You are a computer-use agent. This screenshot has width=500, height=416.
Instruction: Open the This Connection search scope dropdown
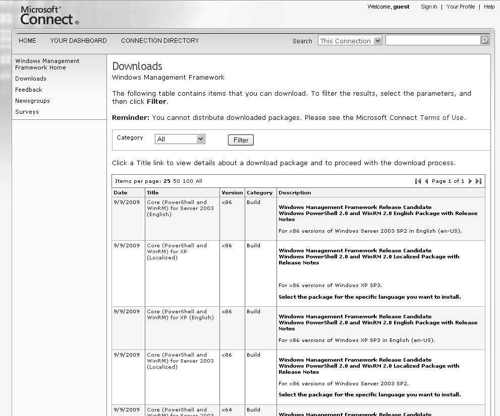[x=350, y=41]
